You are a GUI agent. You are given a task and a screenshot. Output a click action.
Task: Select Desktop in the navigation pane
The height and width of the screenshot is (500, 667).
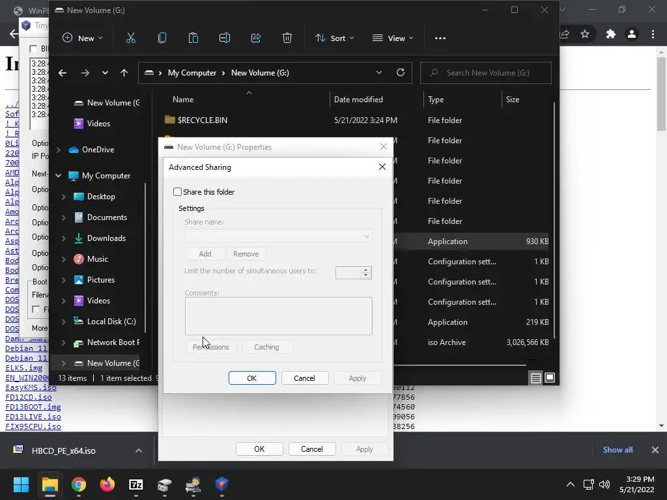[101, 197]
